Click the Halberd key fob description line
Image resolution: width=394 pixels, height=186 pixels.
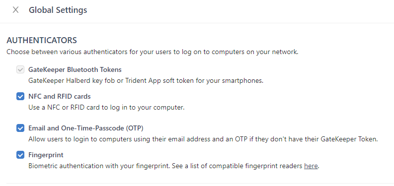tap(146, 81)
